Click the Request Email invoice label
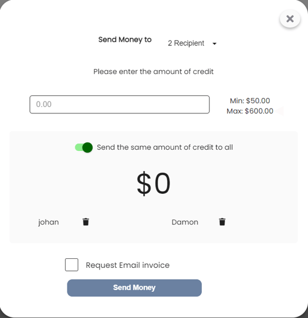Screen dimensions: 308x318 (128, 265)
